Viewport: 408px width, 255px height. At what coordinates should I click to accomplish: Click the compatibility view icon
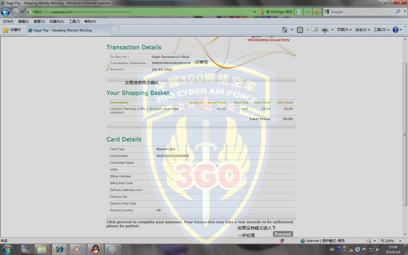point(299,12)
